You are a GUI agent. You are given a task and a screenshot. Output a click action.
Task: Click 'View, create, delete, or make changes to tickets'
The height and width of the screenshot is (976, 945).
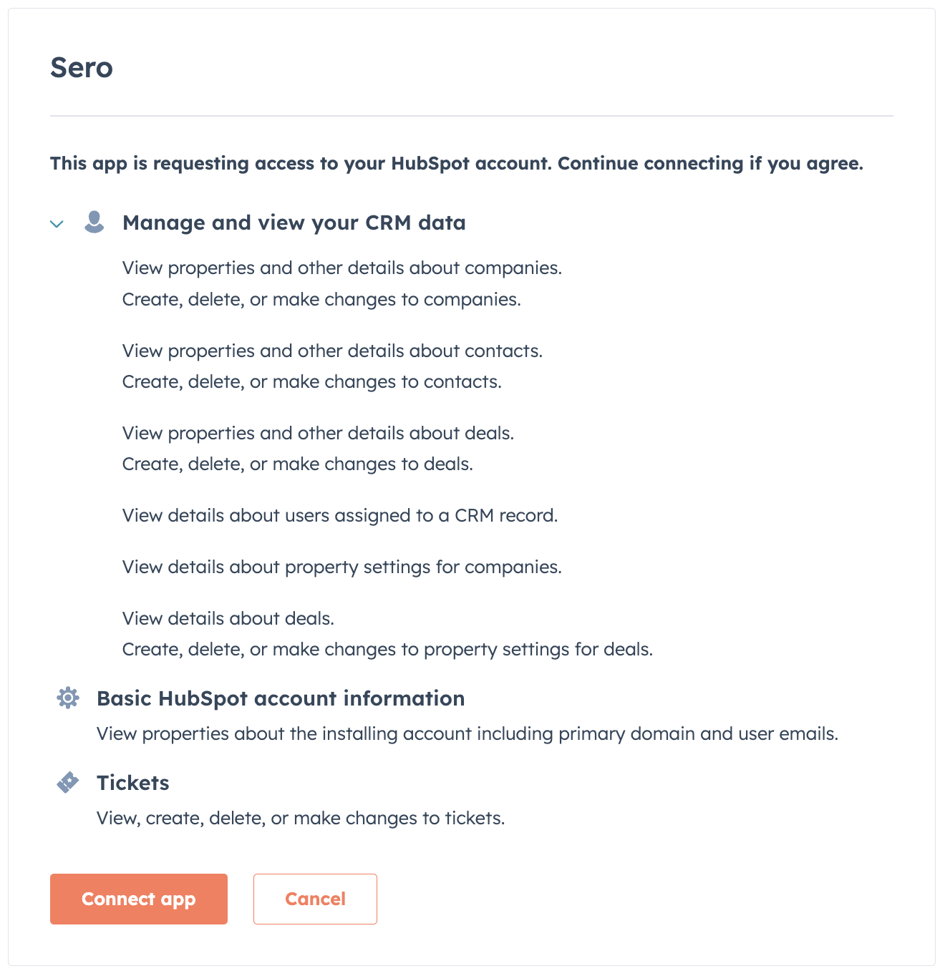pyautogui.click(x=301, y=819)
